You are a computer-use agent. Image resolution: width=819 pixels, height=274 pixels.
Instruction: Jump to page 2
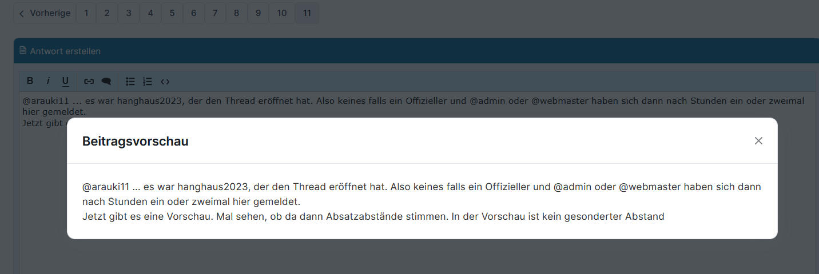[107, 13]
